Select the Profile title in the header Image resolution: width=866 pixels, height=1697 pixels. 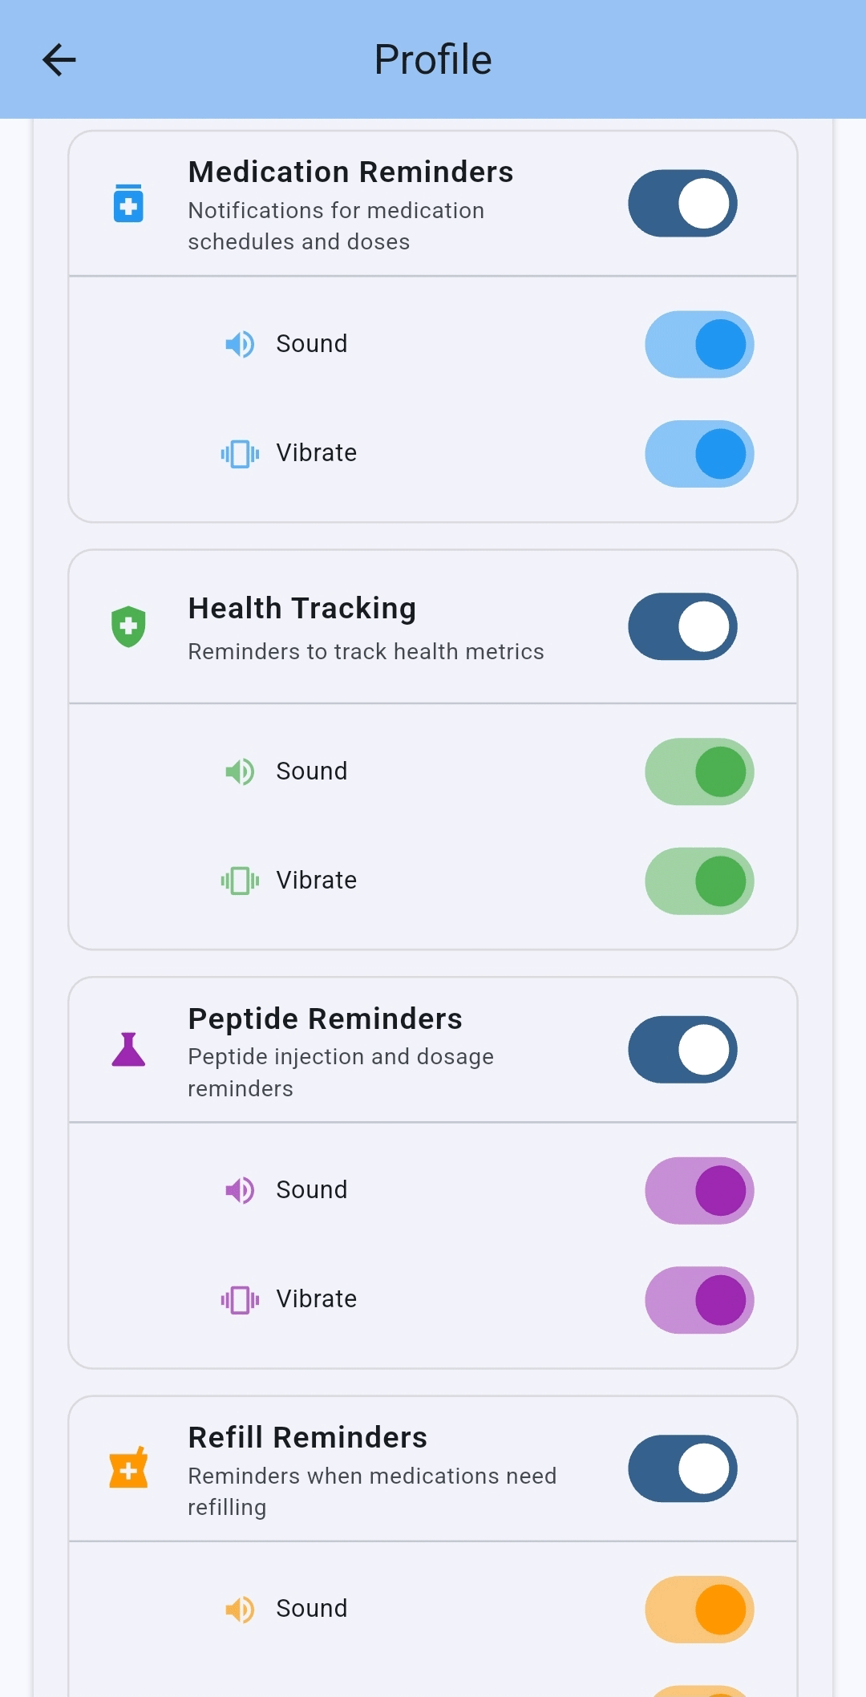[x=432, y=59]
